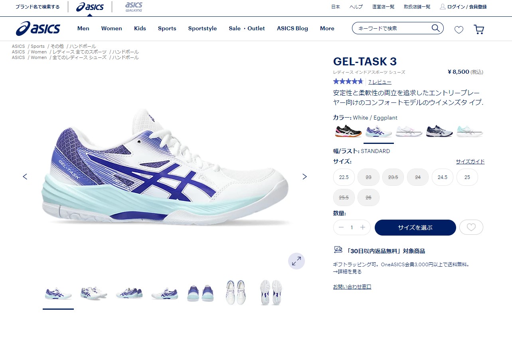Expand the More navigation menu
This screenshot has width=512, height=340.
click(x=327, y=28)
